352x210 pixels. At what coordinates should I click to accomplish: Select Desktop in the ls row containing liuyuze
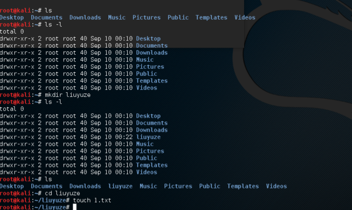coord(12,186)
